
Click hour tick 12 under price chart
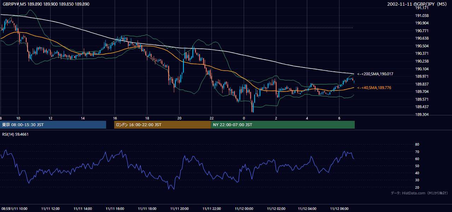50,118
